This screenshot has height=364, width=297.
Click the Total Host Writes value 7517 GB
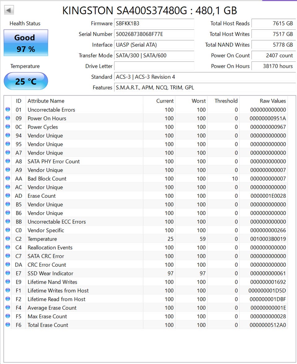(x=274, y=34)
